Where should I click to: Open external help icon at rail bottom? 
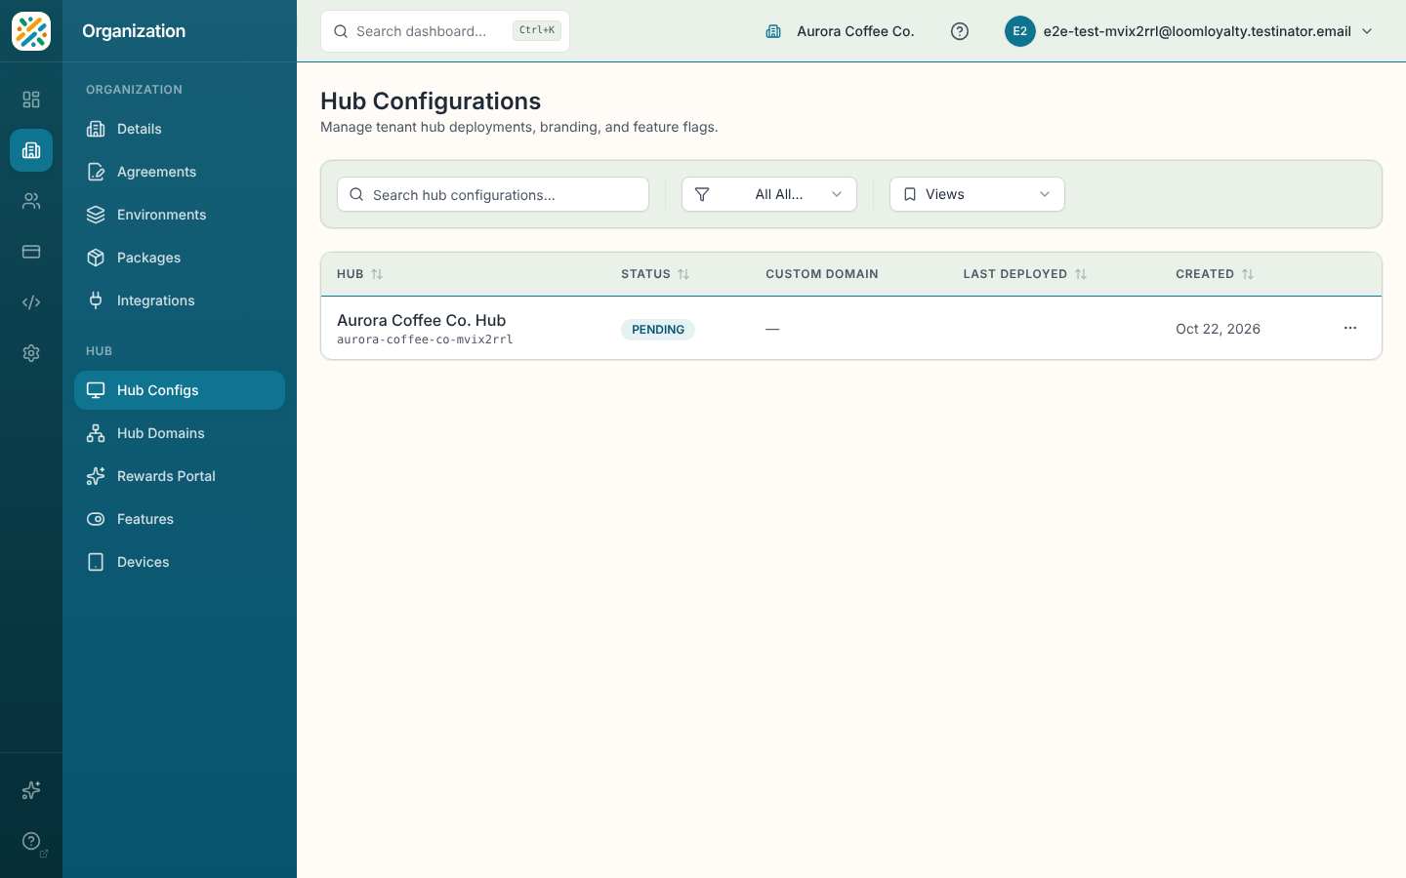31,841
